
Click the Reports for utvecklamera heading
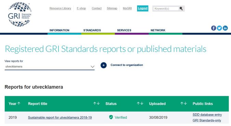[34, 87]
